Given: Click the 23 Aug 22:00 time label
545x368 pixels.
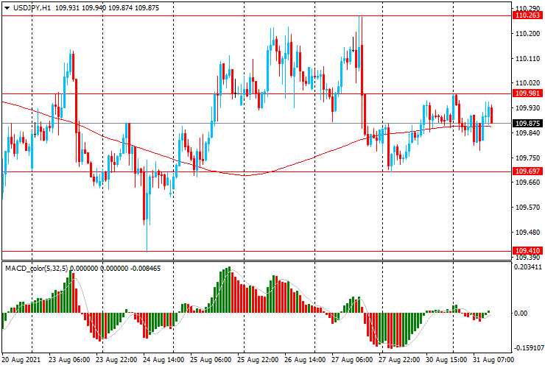Looking at the screenshot, I should pyautogui.click(x=116, y=359).
